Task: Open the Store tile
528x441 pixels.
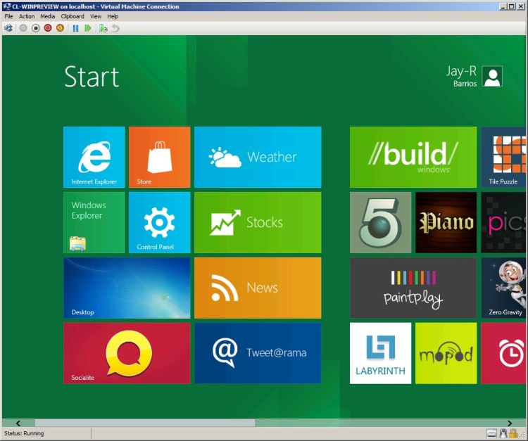Action: click(159, 157)
